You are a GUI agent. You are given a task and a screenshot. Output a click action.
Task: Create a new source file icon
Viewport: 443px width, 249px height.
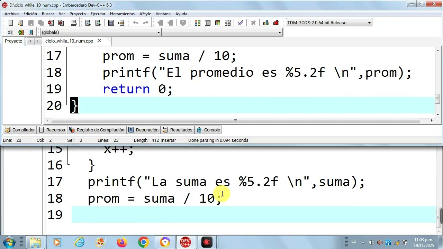[10, 23]
